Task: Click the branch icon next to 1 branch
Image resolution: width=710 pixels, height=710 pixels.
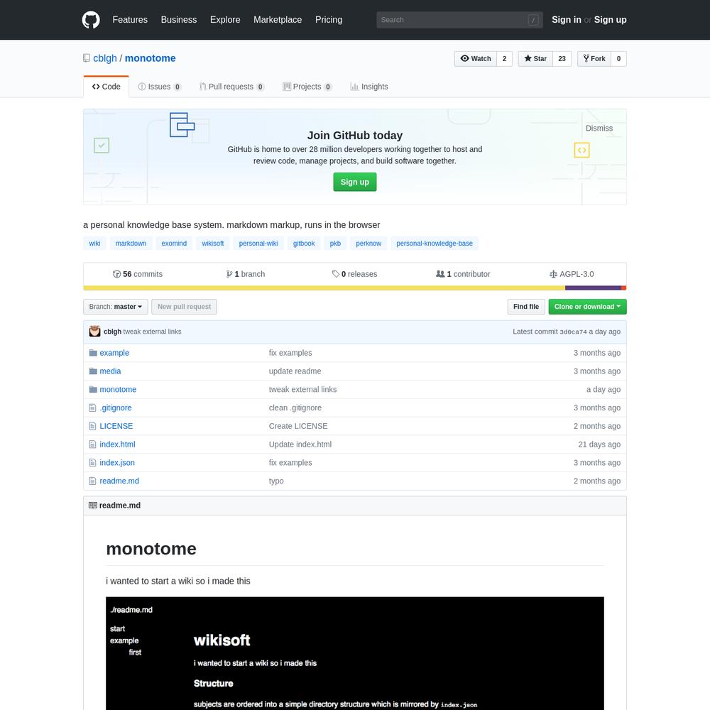Action: tap(229, 274)
